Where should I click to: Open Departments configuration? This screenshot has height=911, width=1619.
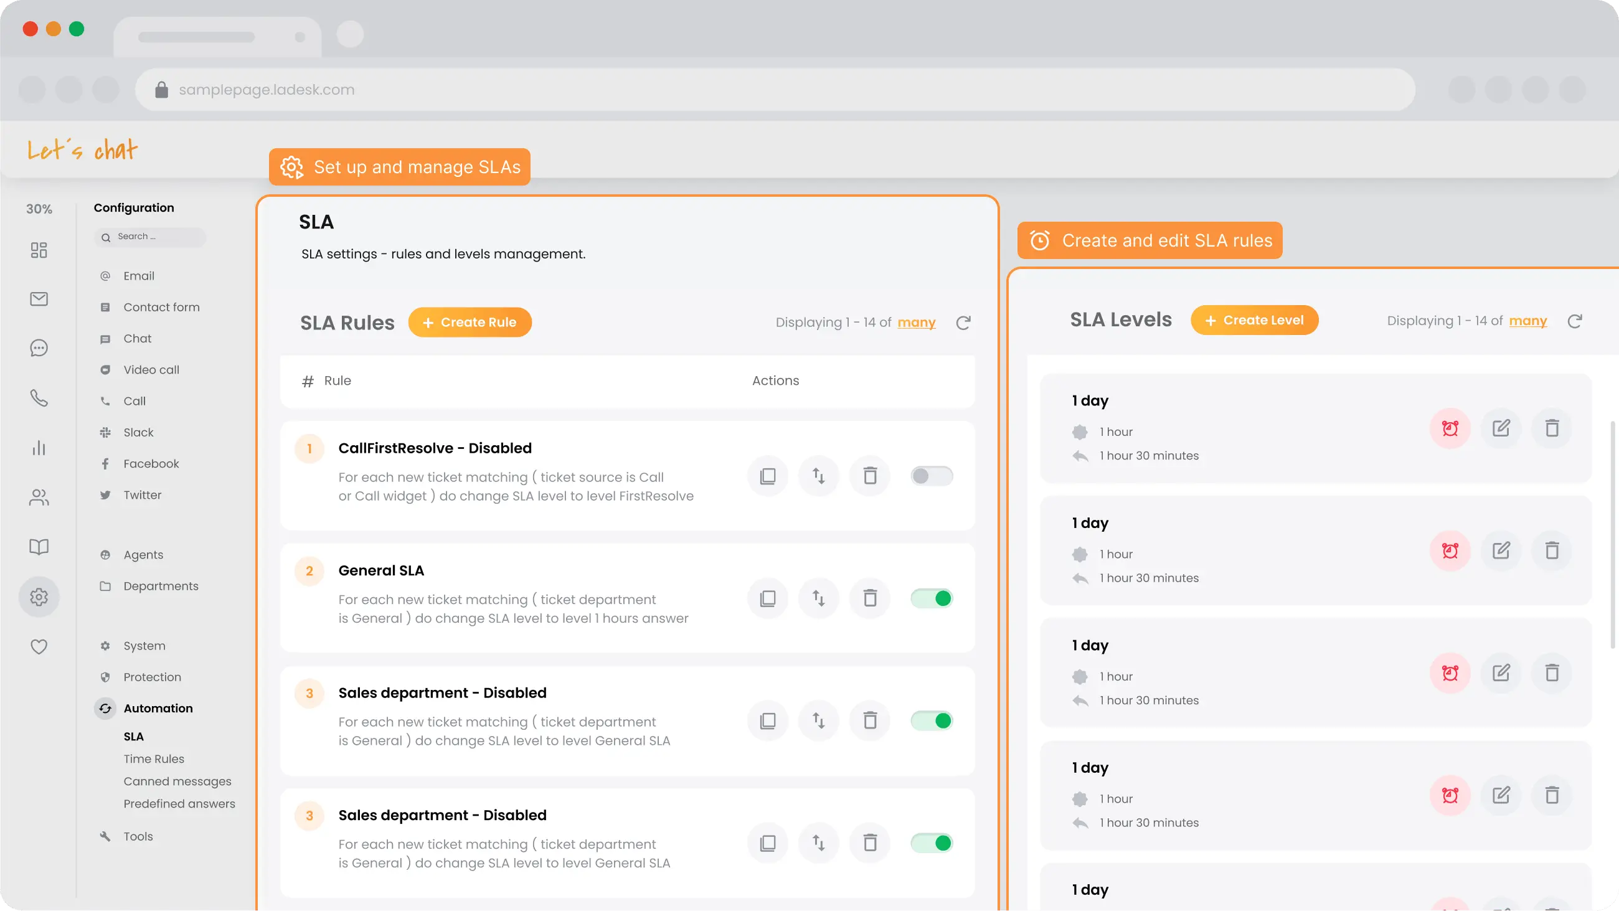[x=149, y=587]
